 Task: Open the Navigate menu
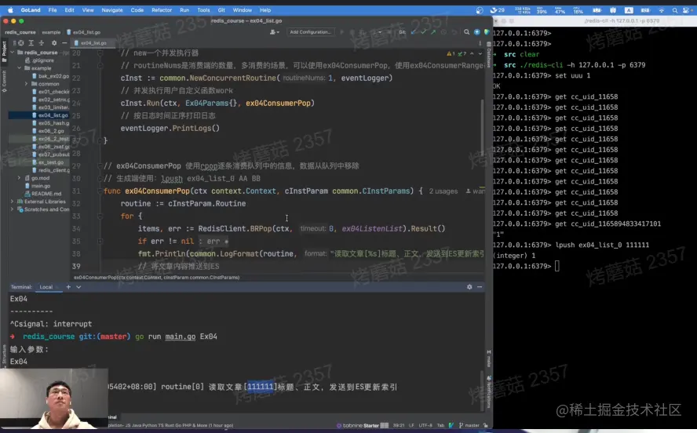[x=112, y=9]
